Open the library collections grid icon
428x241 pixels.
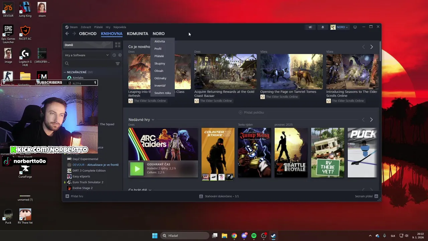tap(118, 45)
